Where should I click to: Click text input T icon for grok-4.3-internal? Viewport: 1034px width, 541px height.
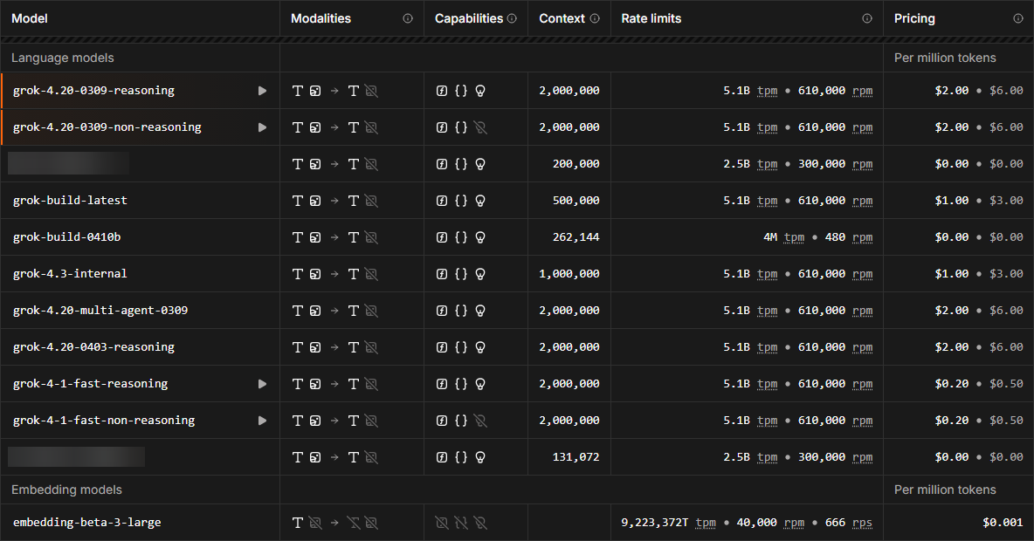click(298, 274)
